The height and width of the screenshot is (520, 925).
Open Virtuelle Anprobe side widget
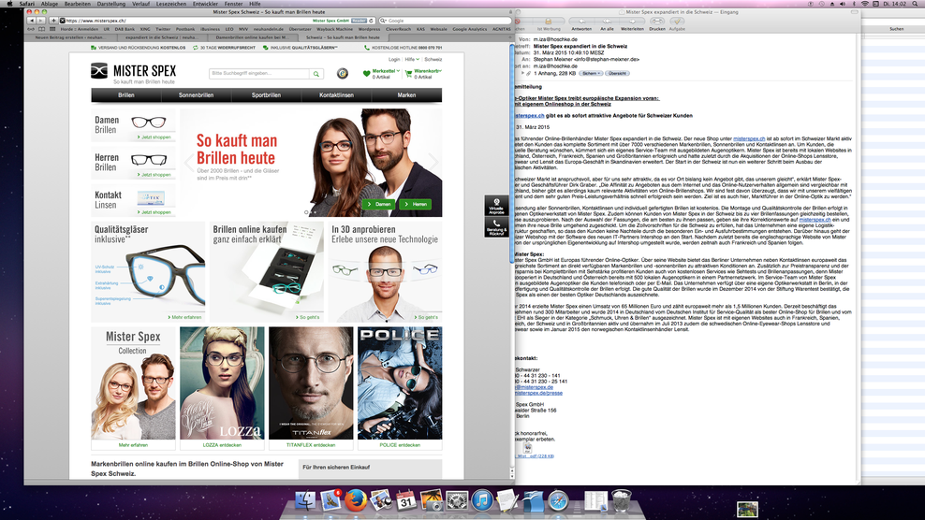497,206
